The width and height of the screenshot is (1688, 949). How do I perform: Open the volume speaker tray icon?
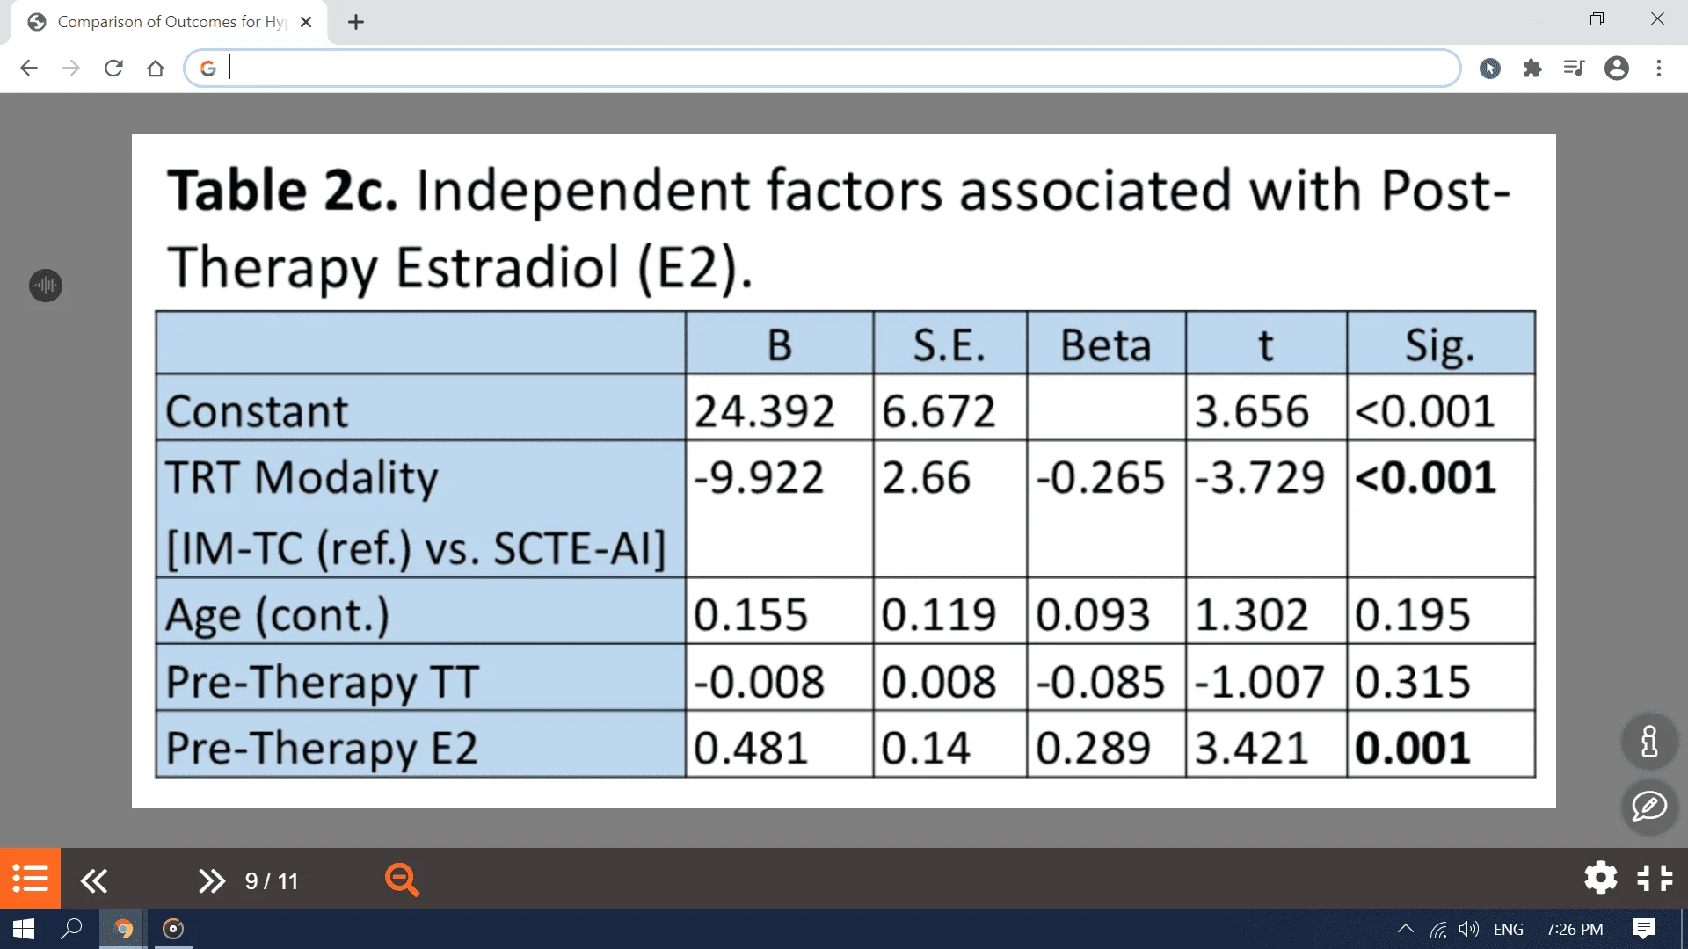[x=1469, y=929]
